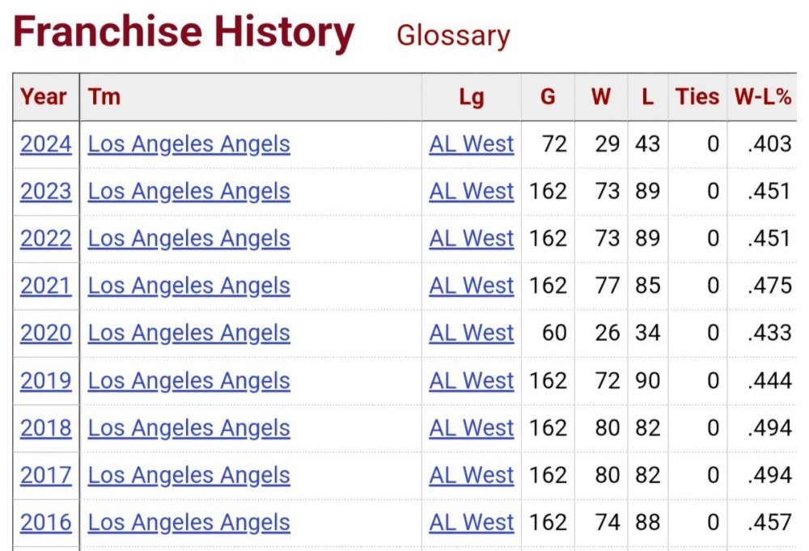Open the AL West link in 2024 row

472,145
